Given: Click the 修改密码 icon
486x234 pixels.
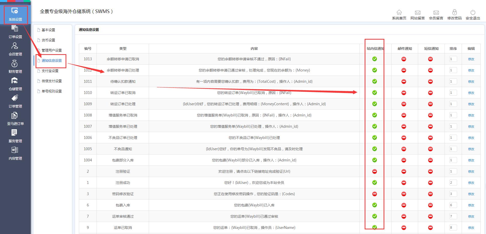Looking at the screenshot, I should (454, 14).
